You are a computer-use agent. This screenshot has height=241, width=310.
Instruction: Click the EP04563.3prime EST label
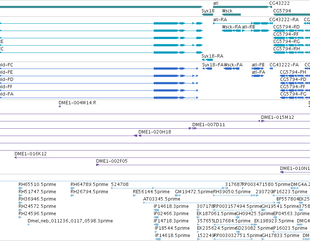tap(291, 214)
